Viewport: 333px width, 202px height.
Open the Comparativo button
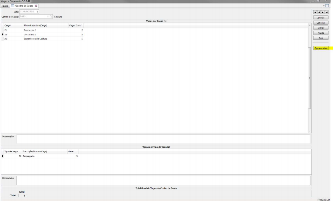pos(323,48)
